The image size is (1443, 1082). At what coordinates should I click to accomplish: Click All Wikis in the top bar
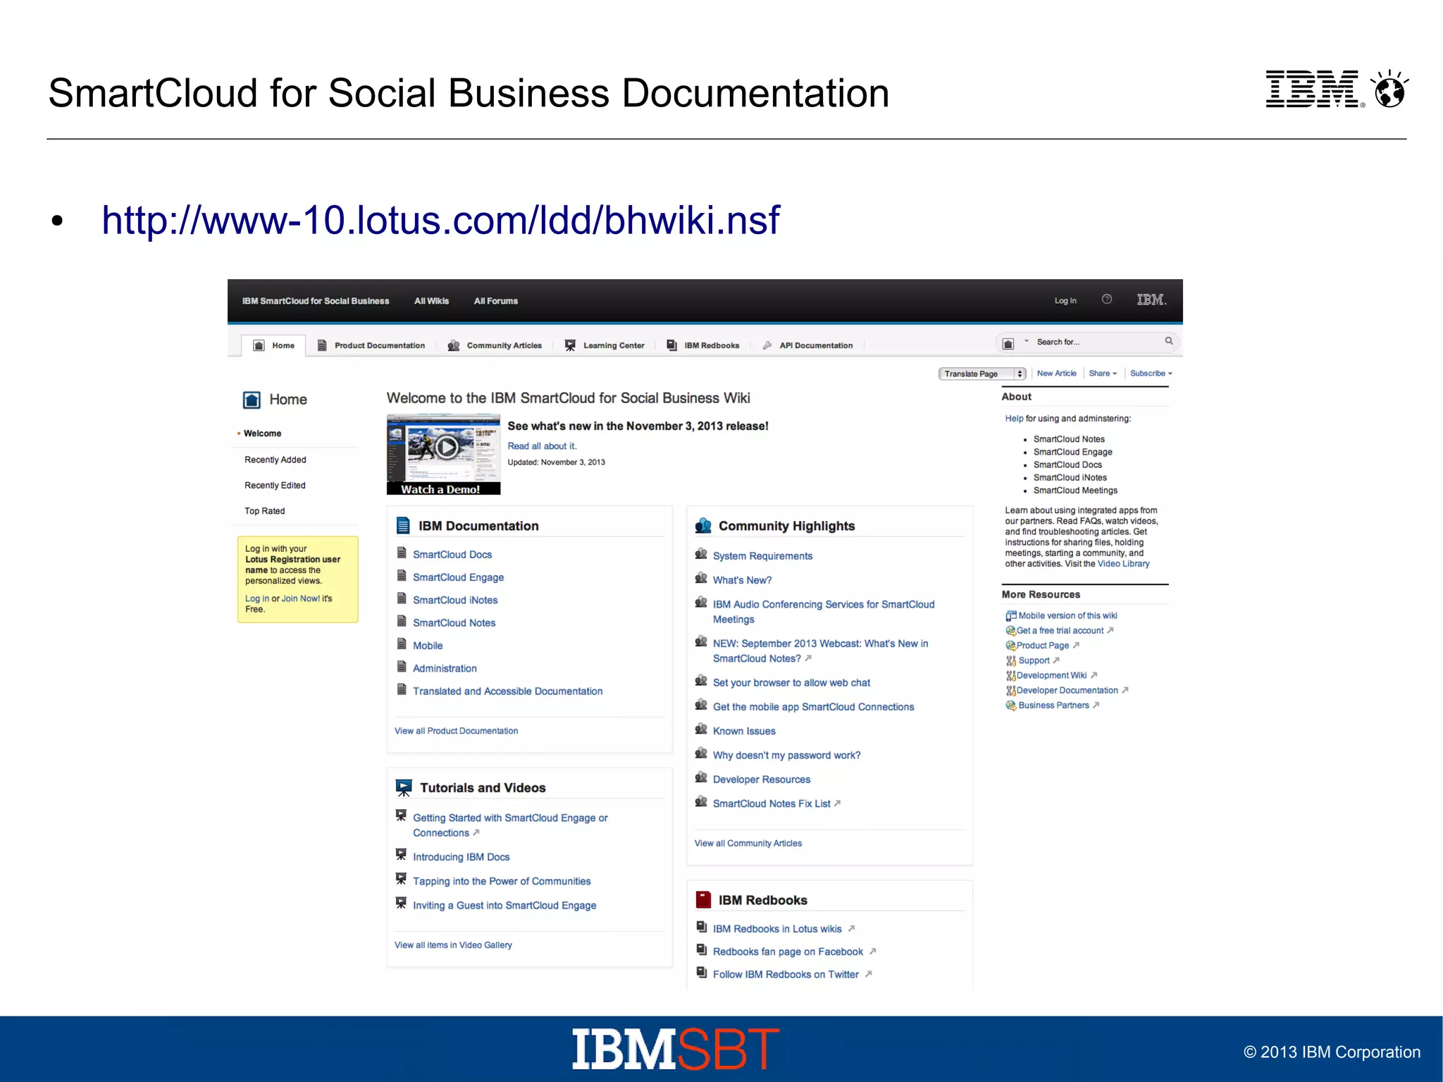pyautogui.click(x=431, y=301)
